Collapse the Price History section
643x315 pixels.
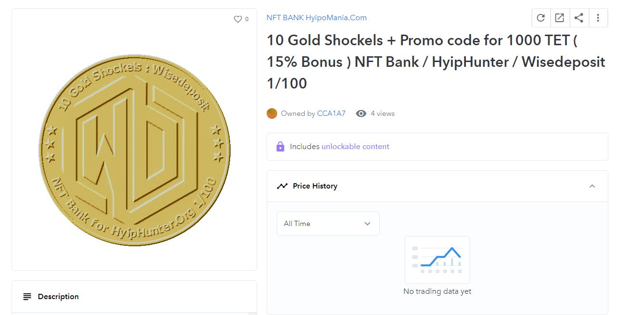click(x=592, y=186)
